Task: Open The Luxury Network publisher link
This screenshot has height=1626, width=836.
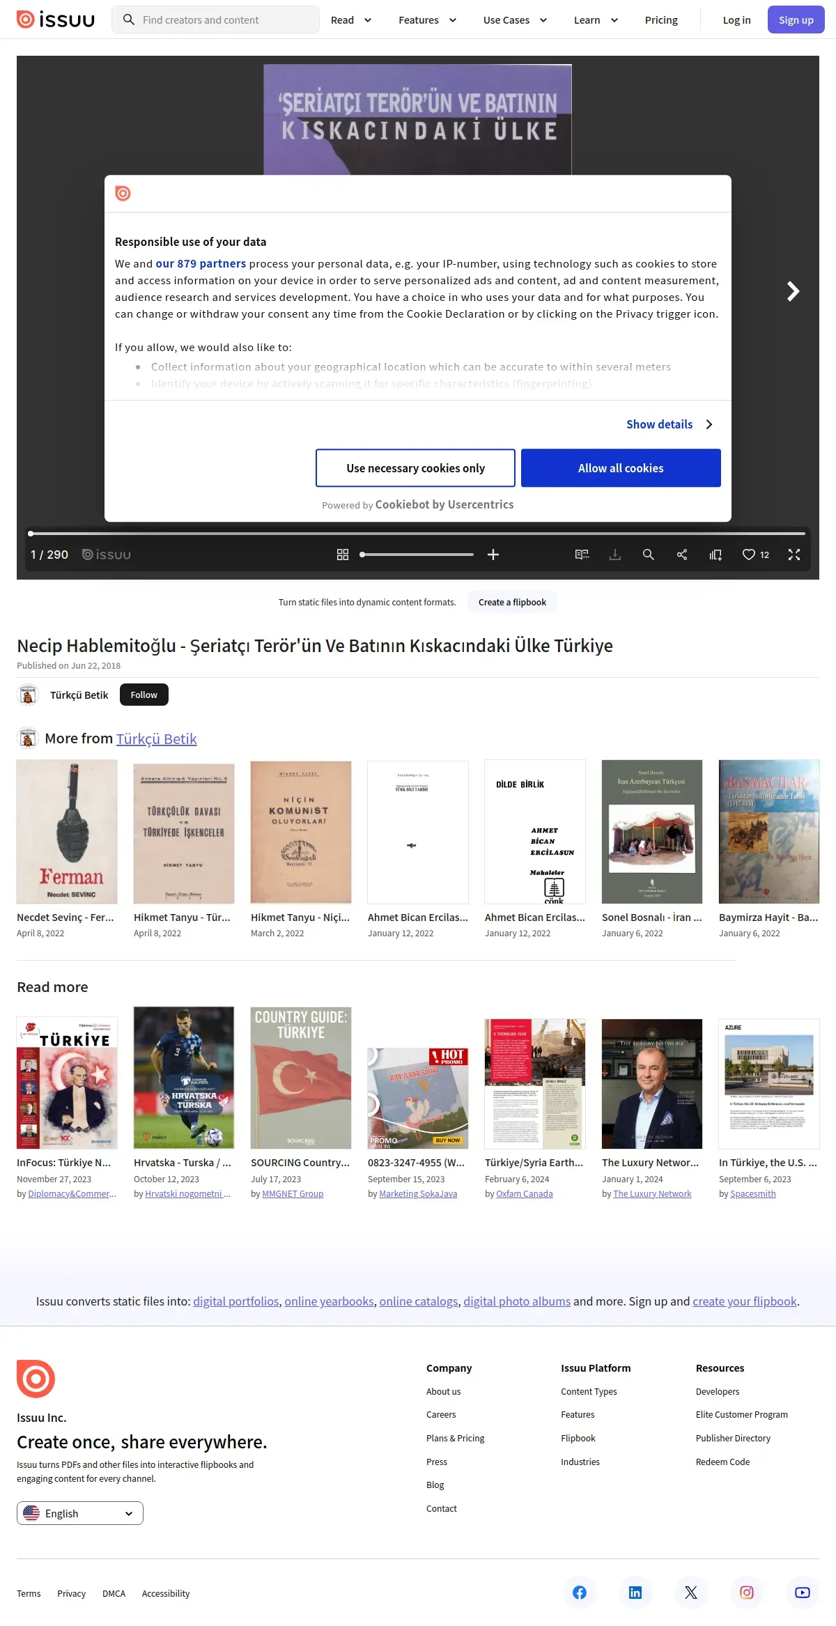Action: (652, 1193)
